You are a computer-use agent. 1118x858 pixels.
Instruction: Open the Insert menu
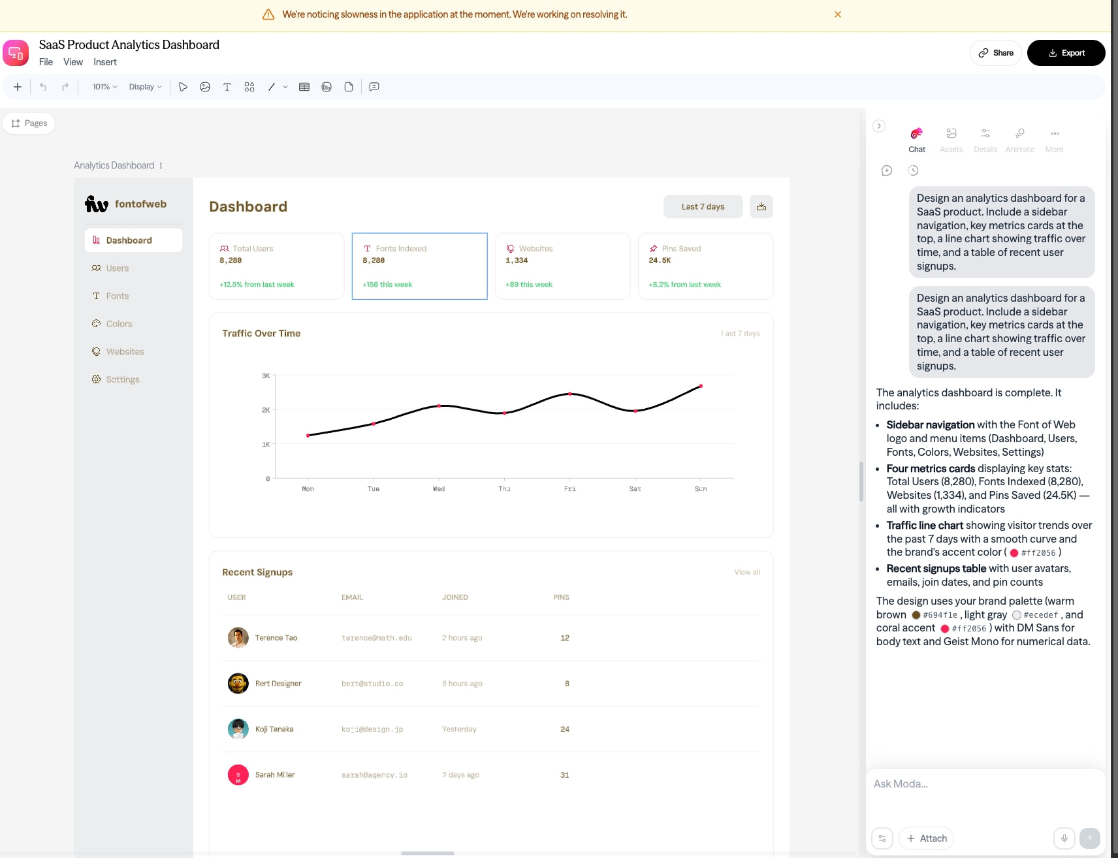click(x=105, y=62)
